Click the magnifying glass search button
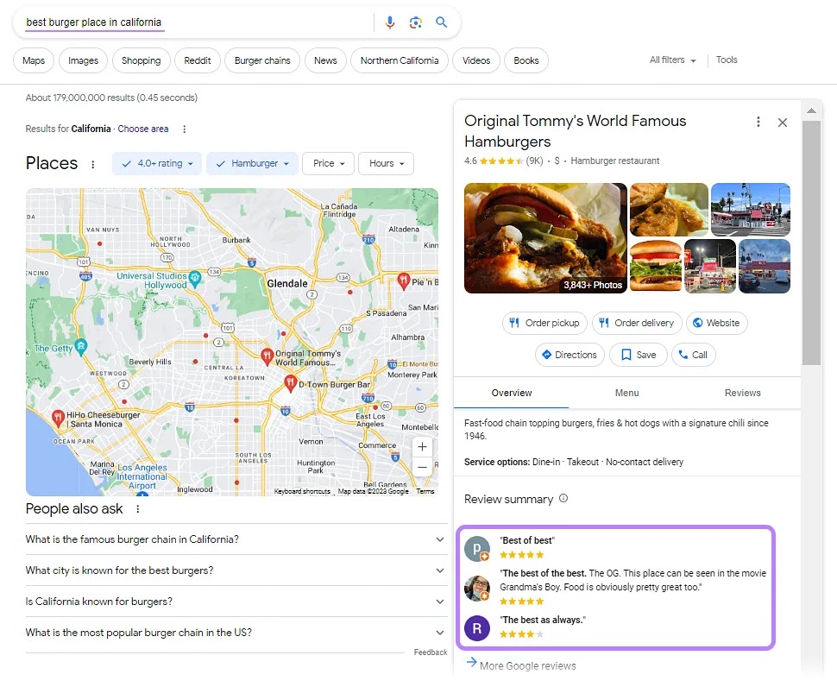 pos(442,22)
